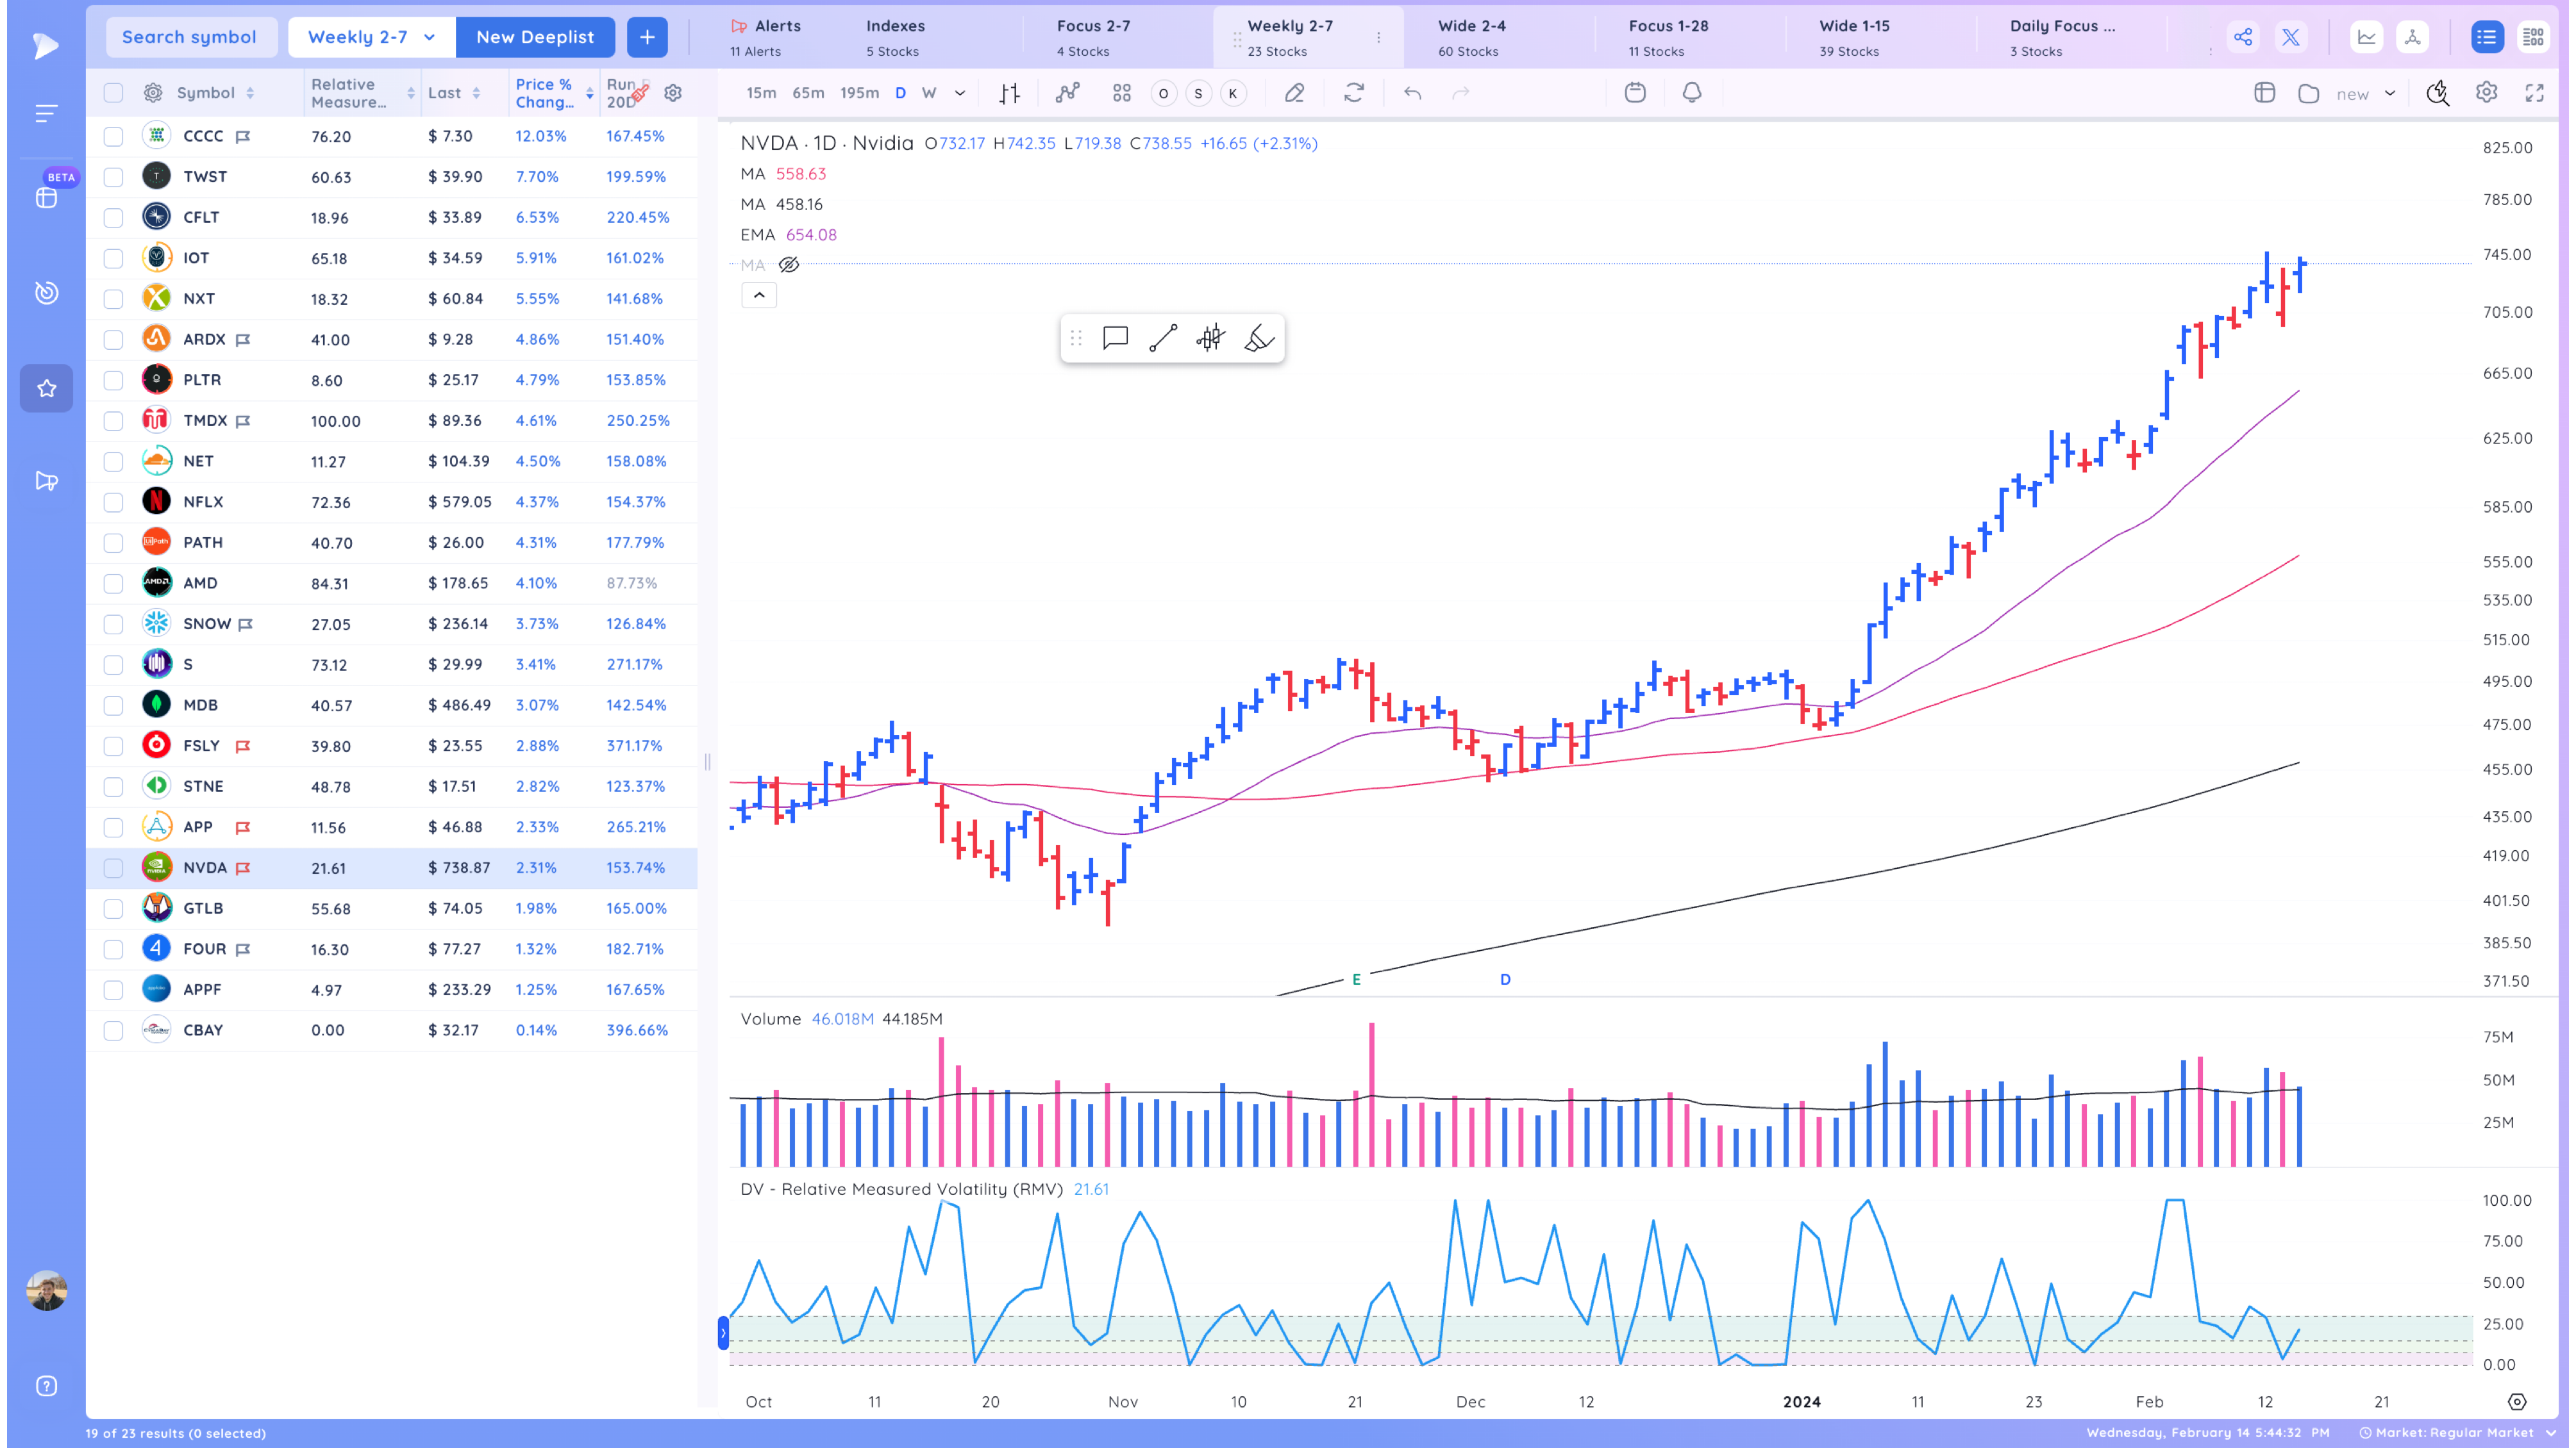Collapse the indicator legend chevron
The height and width of the screenshot is (1448, 2576).
click(x=759, y=295)
